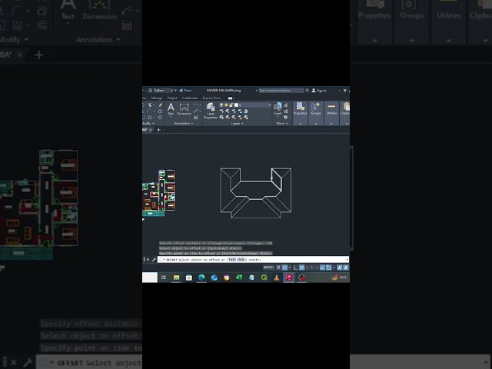This screenshot has height=369, width=492.
Task: Click the Share button
Action: [185, 91]
